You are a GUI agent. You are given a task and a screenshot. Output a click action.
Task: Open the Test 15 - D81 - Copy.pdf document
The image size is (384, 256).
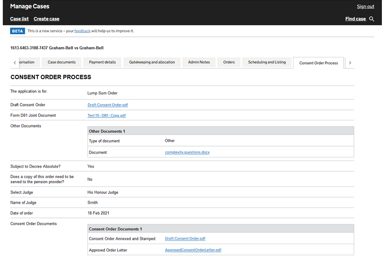(x=106, y=116)
